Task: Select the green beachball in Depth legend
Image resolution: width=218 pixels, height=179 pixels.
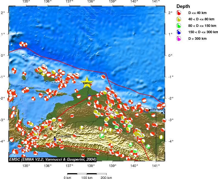Action: [179, 25]
